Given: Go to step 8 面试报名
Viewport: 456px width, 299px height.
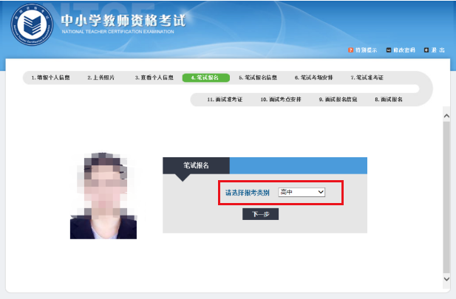Looking at the screenshot, I should 388,98.
